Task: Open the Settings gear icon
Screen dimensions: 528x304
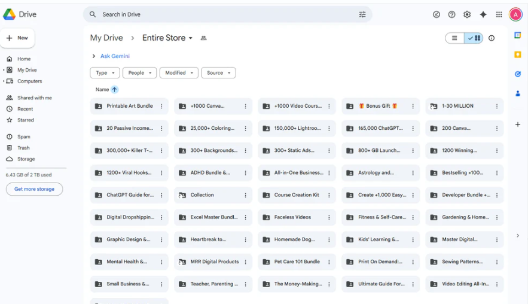Action: click(467, 14)
